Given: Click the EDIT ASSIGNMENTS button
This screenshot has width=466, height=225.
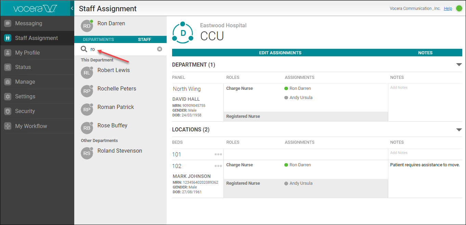Looking at the screenshot, I should pyautogui.click(x=280, y=53).
